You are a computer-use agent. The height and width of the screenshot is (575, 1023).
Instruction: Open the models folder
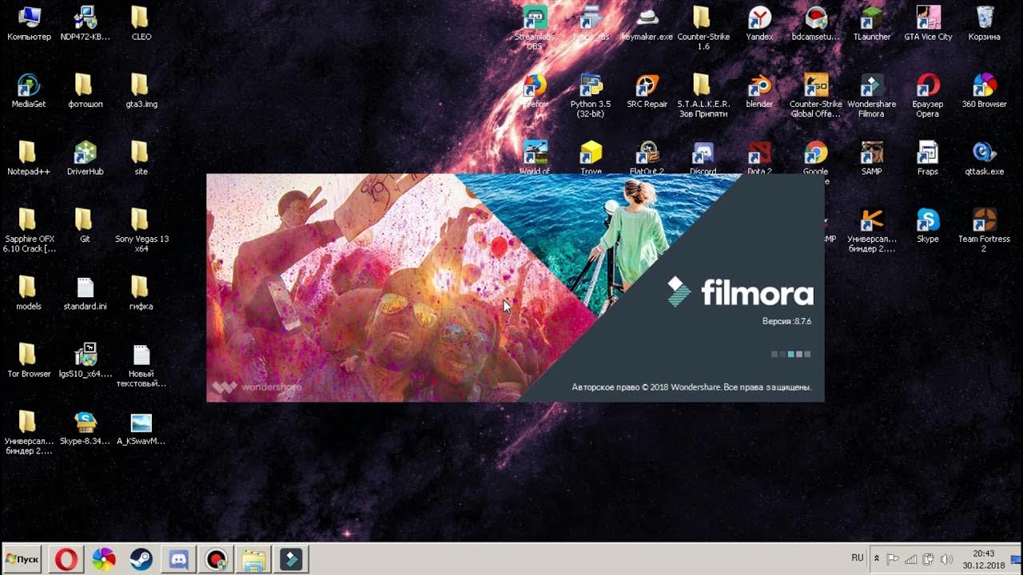[x=29, y=293]
